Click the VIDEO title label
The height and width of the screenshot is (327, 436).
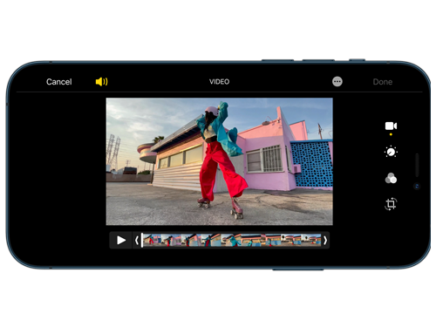tap(220, 82)
